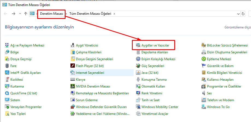The width and height of the screenshot is (251, 122).
Task: Open Otomatik Kullan link
Action: point(153,86)
